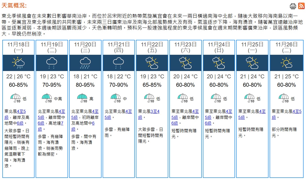Open the Nov 23 offshore 6級 wind link
This screenshot has height=180, width=307.
(175, 123)
